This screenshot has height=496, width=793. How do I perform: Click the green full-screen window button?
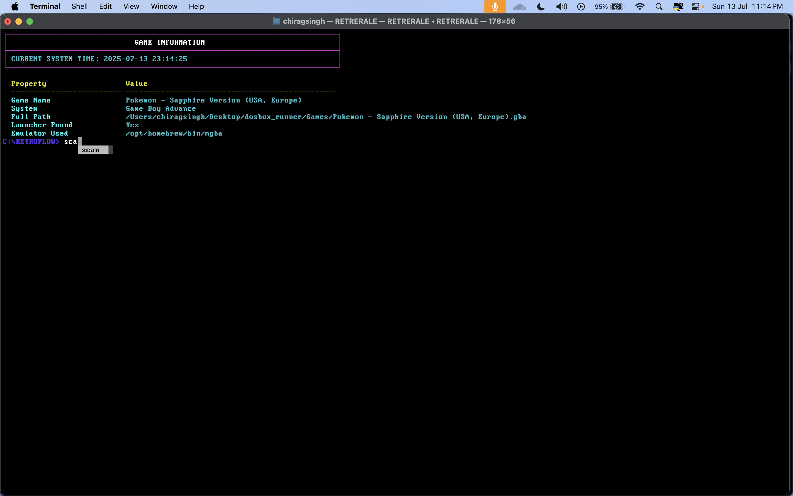pos(30,22)
